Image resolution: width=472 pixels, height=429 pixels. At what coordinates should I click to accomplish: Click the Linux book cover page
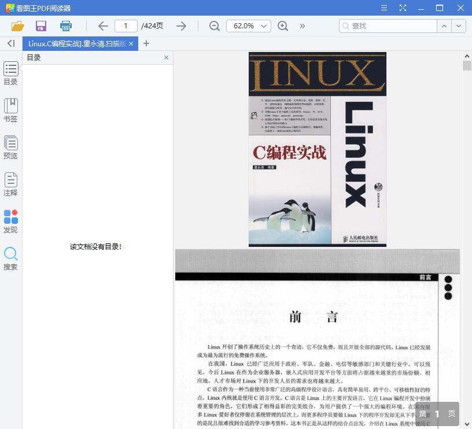click(x=318, y=149)
